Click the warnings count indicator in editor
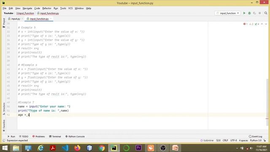The image size is (270, 152). 251,24
